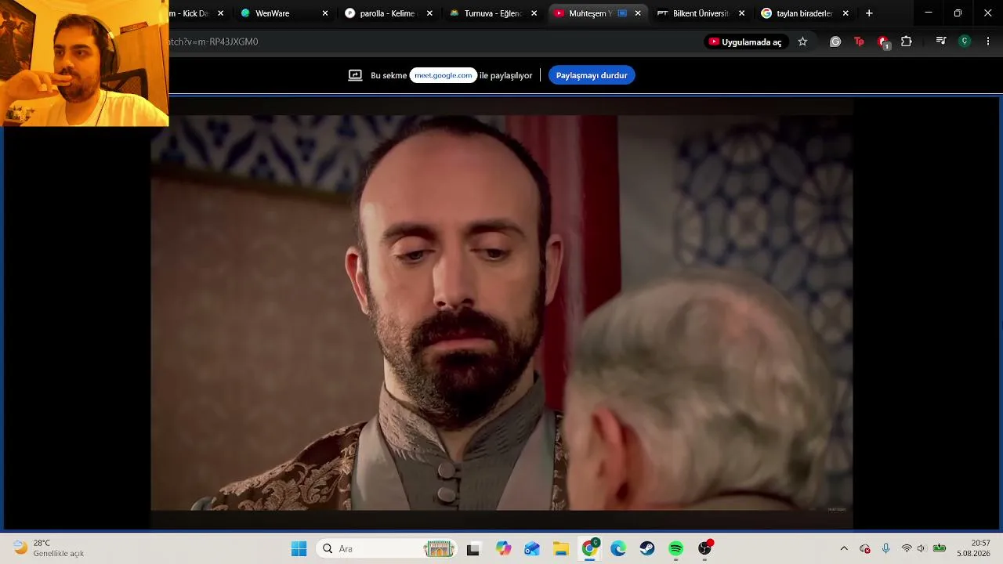The width and height of the screenshot is (1003, 564).
Task: Stop sharing with the 'Paylaşmayı durdur' button
Action: (x=592, y=75)
